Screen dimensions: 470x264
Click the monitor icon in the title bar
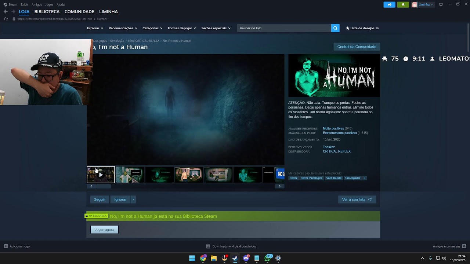441,5
